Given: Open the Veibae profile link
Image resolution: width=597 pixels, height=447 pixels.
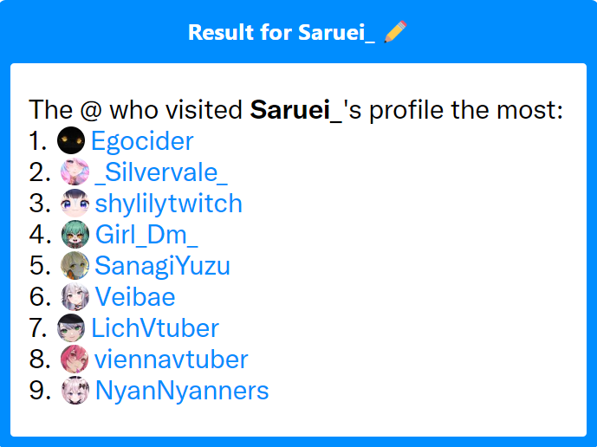Looking at the screenshot, I should pyautogui.click(x=135, y=296).
